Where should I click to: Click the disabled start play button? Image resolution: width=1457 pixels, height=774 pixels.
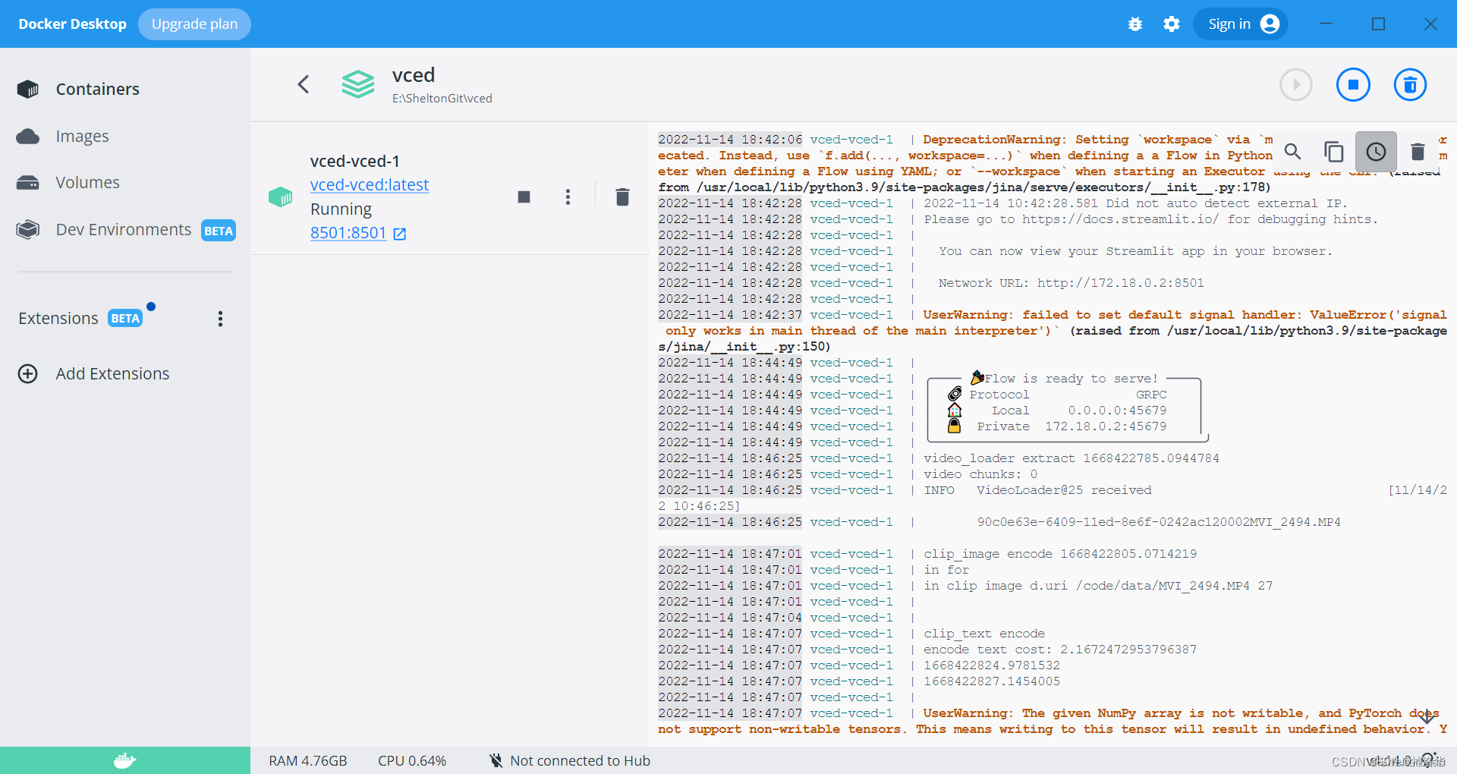click(1296, 84)
